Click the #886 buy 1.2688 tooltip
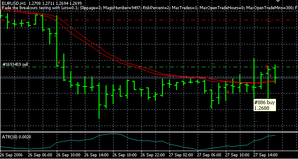Viewport: 298px width, 159px height. point(265,105)
